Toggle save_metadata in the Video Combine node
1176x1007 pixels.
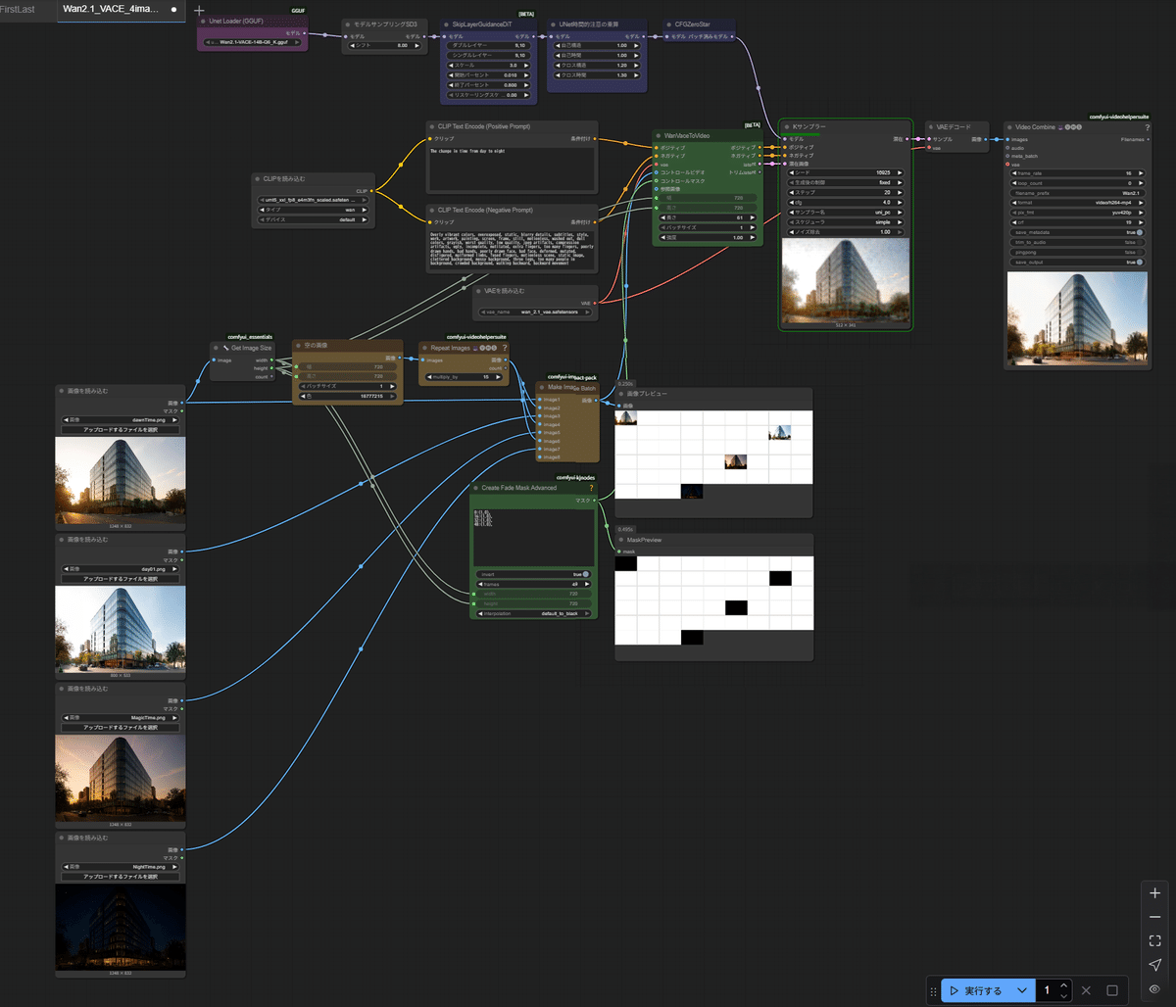pyautogui.click(x=1139, y=232)
